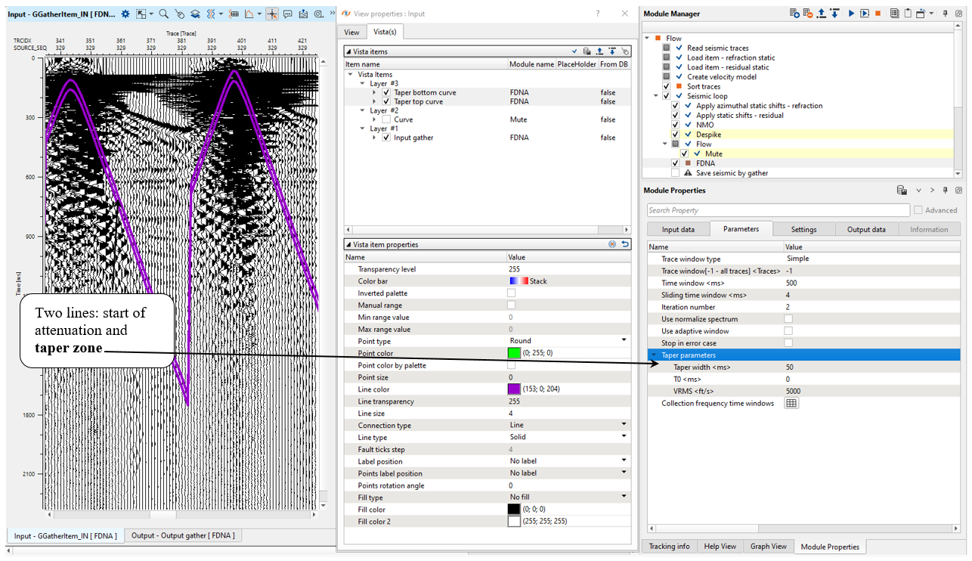Enable the Curve item checkbox under Layer #2
This screenshot has height=561, width=972.
pos(386,119)
